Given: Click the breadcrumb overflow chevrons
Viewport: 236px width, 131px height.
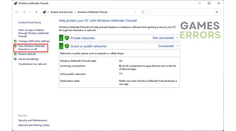Looking at the screenshot, I should [x=48, y=12].
